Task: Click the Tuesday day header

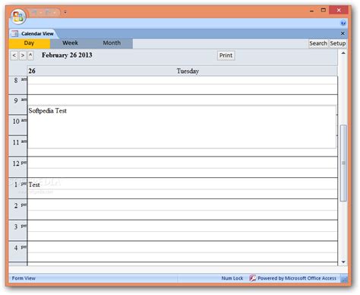Action: tap(188, 71)
